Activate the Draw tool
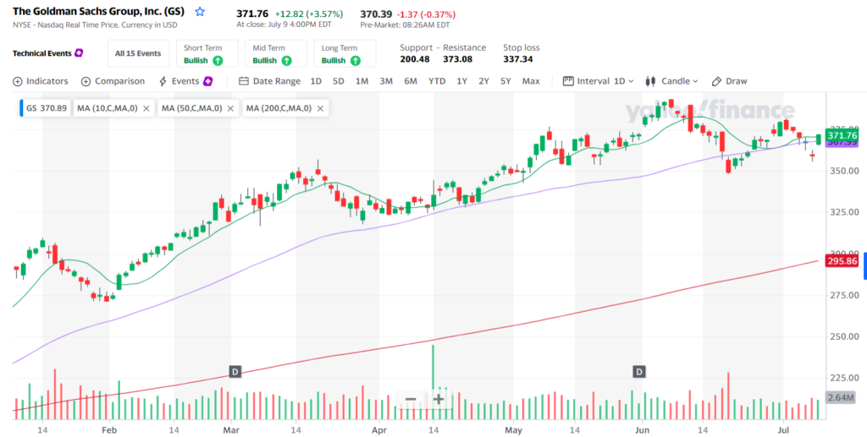Image resolution: width=867 pixels, height=437 pixels. (729, 81)
